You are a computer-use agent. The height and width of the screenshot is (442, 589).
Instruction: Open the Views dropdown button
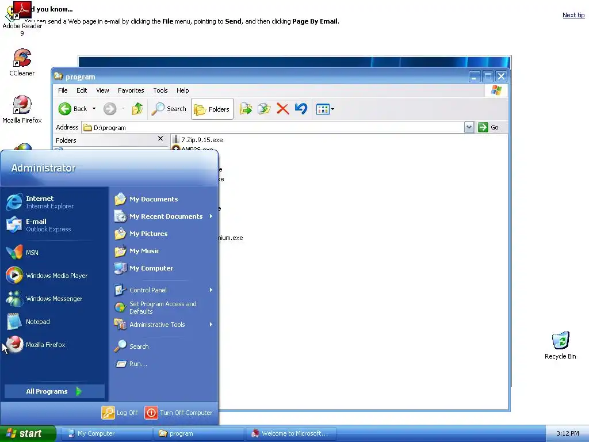pos(325,109)
